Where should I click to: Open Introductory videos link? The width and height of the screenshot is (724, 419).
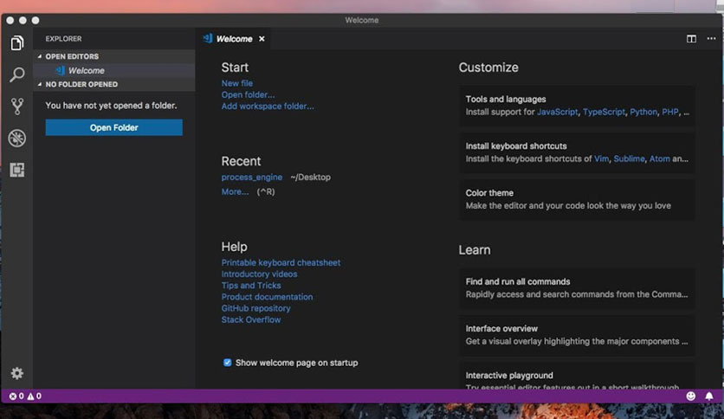point(259,274)
